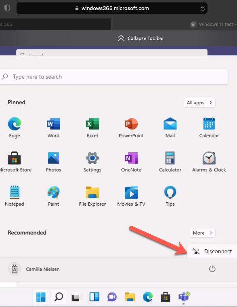Open the Tips app
The width and height of the screenshot is (237, 307).
click(170, 196)
